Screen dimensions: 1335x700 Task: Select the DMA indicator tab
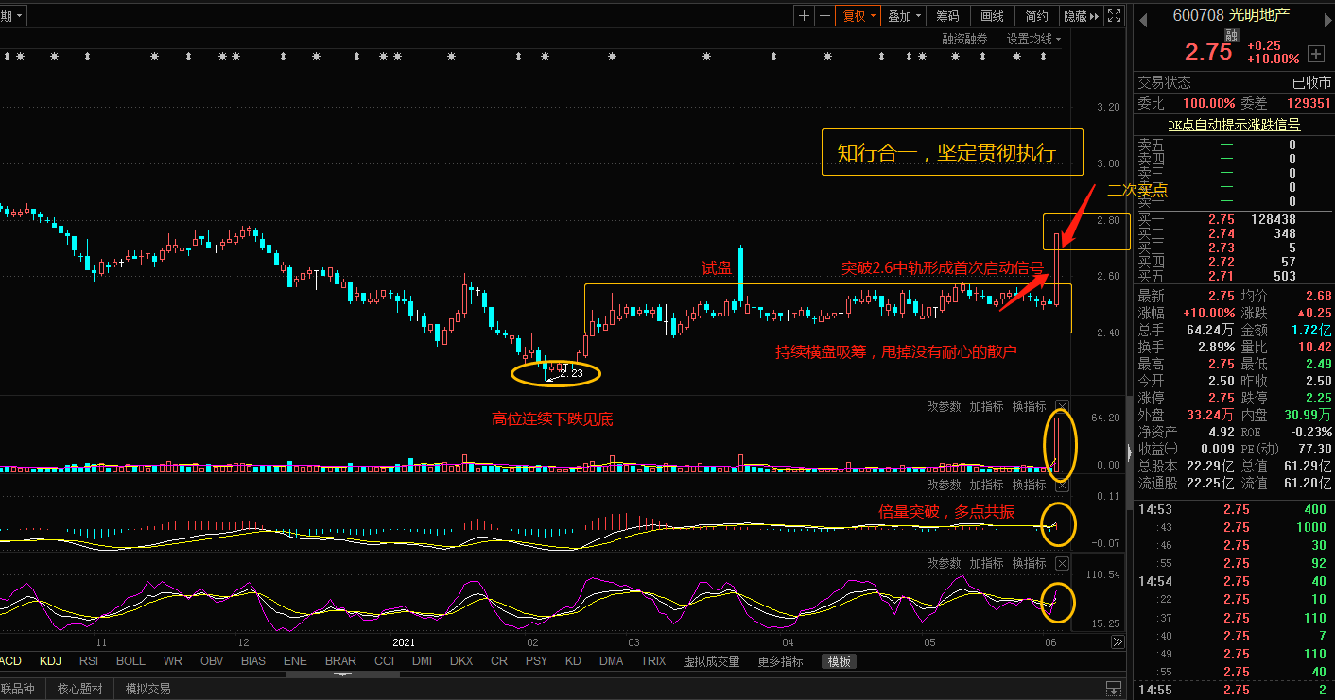612,661
